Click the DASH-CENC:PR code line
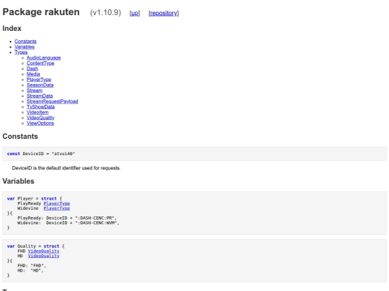 (x=67, y=218)
